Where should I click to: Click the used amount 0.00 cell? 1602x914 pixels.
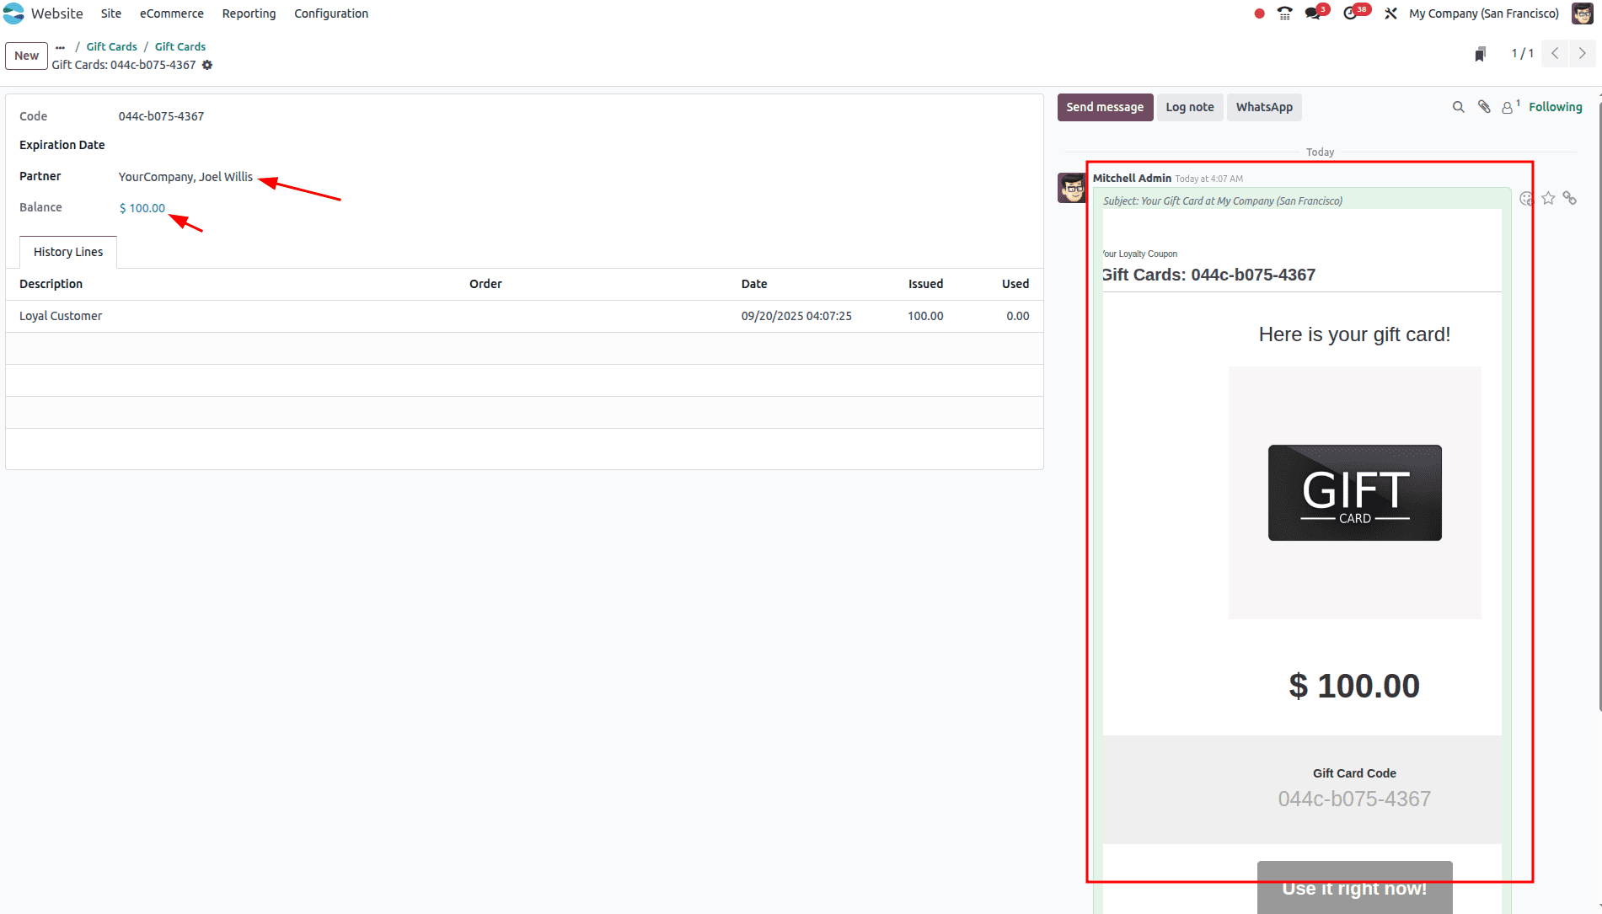click(1018, 316)
